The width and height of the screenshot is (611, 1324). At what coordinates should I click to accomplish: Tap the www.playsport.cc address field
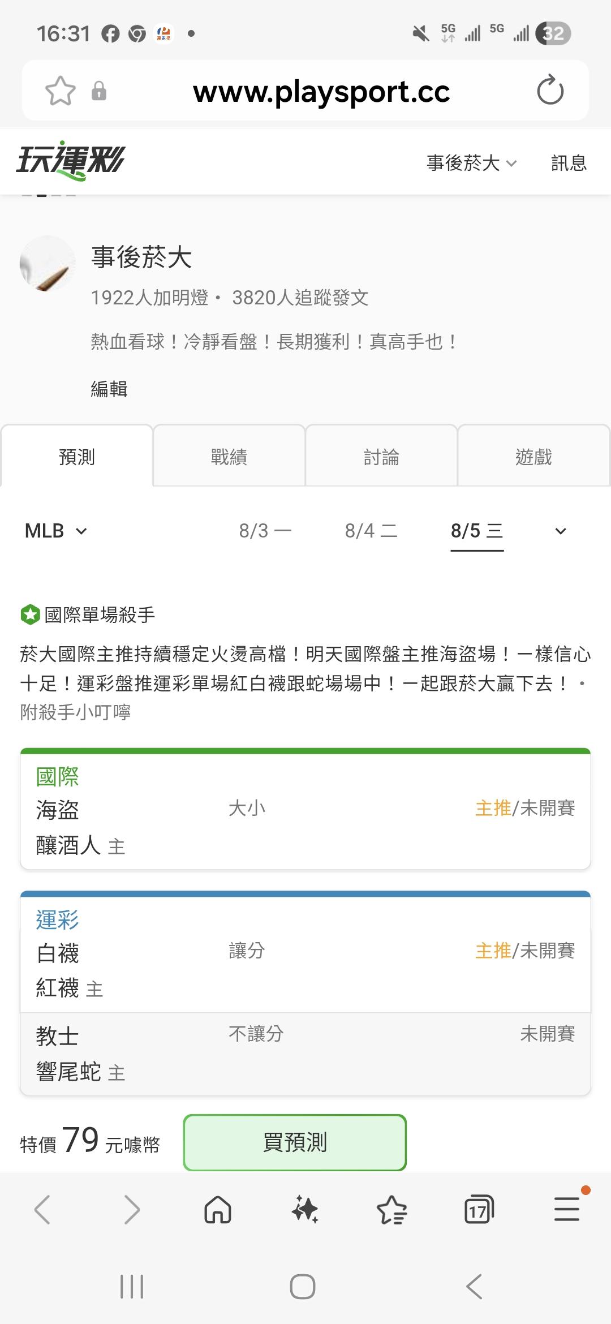pyautogui.click(x=321, y=91)
